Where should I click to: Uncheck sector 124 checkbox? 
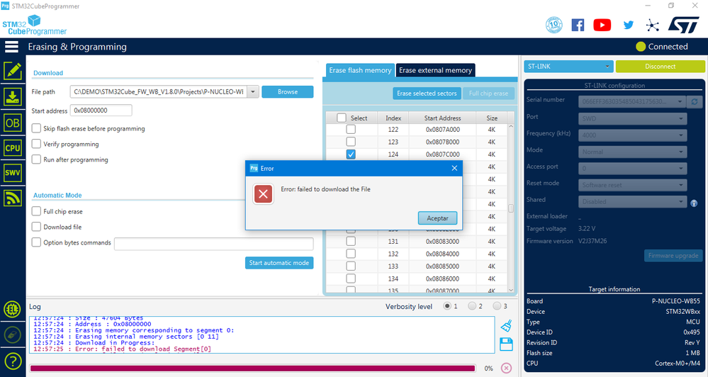[351, 154]
